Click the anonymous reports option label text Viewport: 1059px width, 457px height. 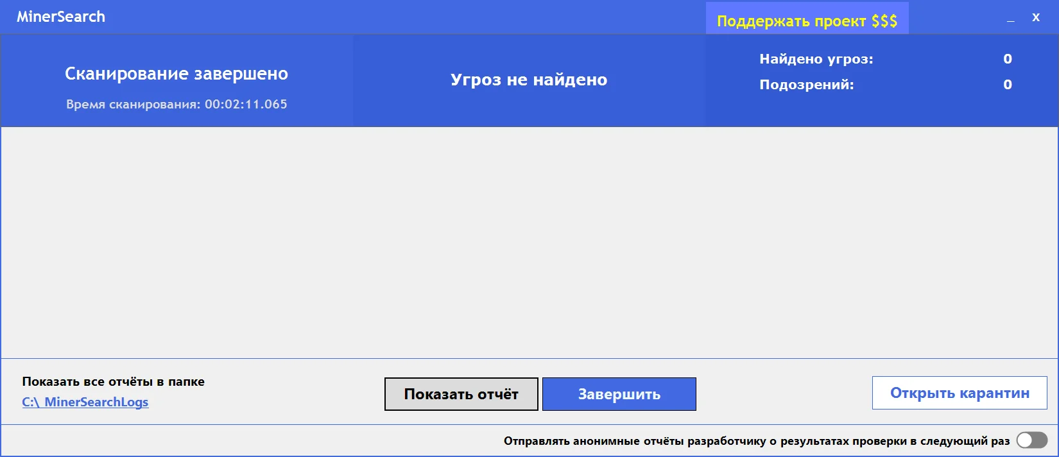[x=757, y=441]
